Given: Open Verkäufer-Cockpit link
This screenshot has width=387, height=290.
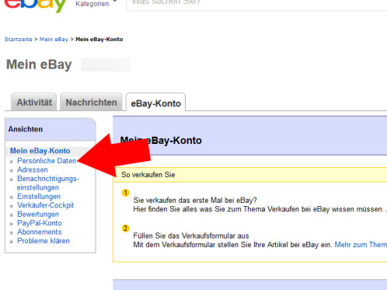Looking at the screenshot, I should (x=45, y=205).
